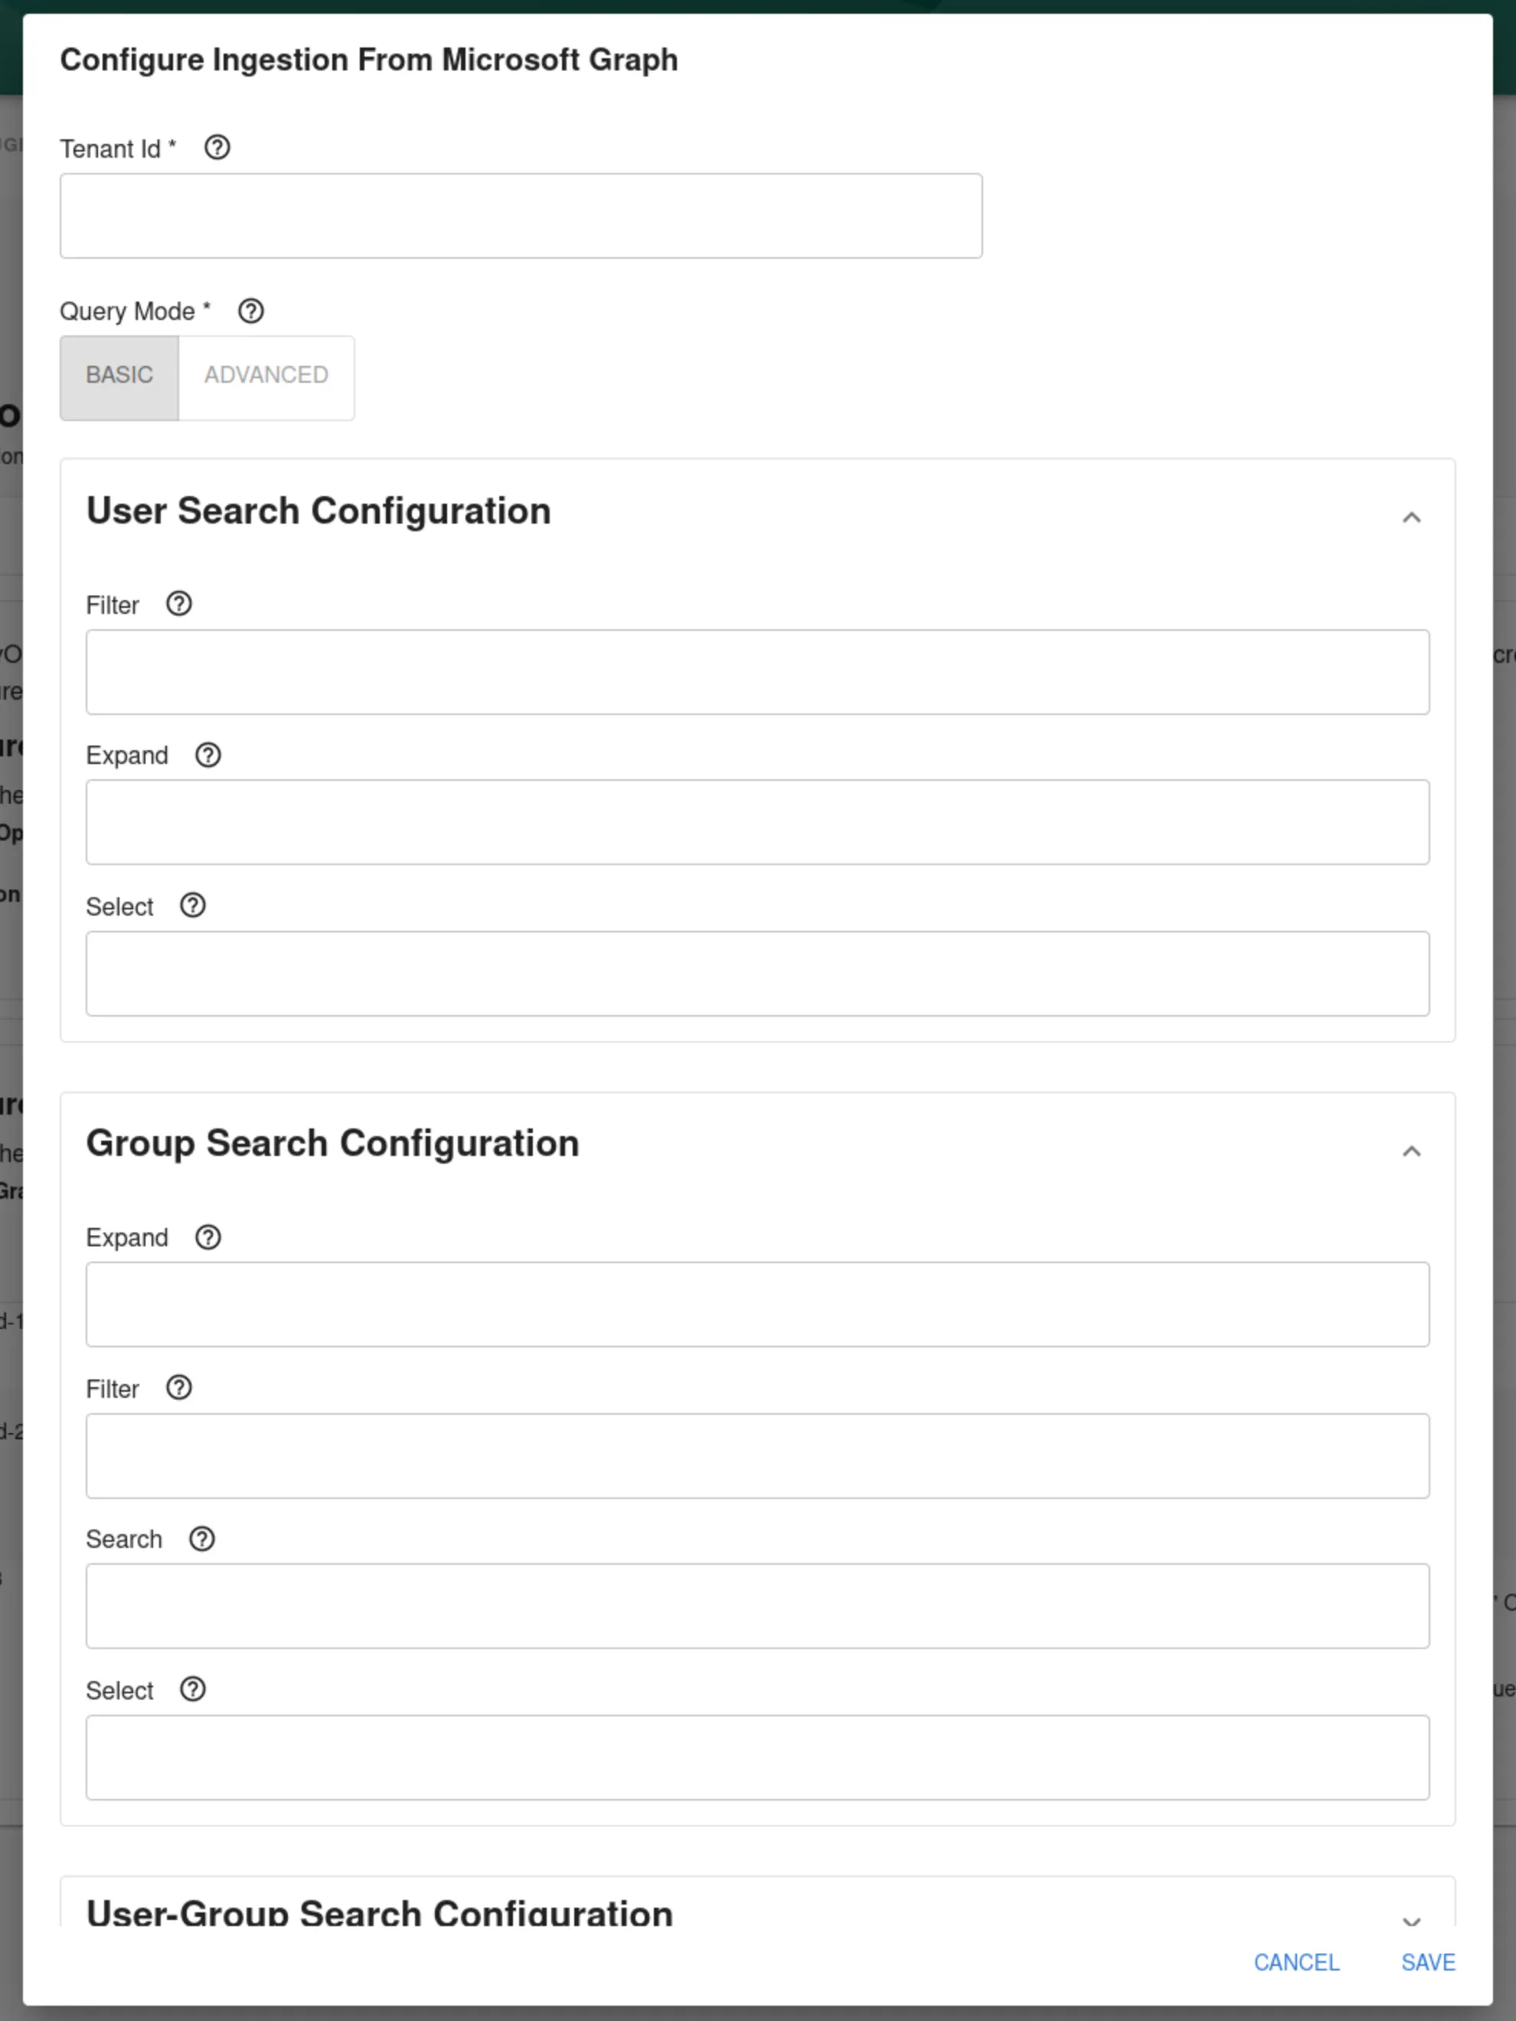Open the Filter help icon under Group Search

(179, 1388)
